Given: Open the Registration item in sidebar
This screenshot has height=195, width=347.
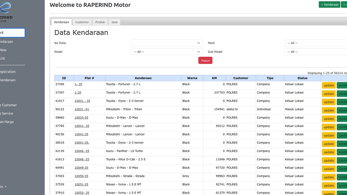Looking at the screenshot, I should click(x=8, y=71).
